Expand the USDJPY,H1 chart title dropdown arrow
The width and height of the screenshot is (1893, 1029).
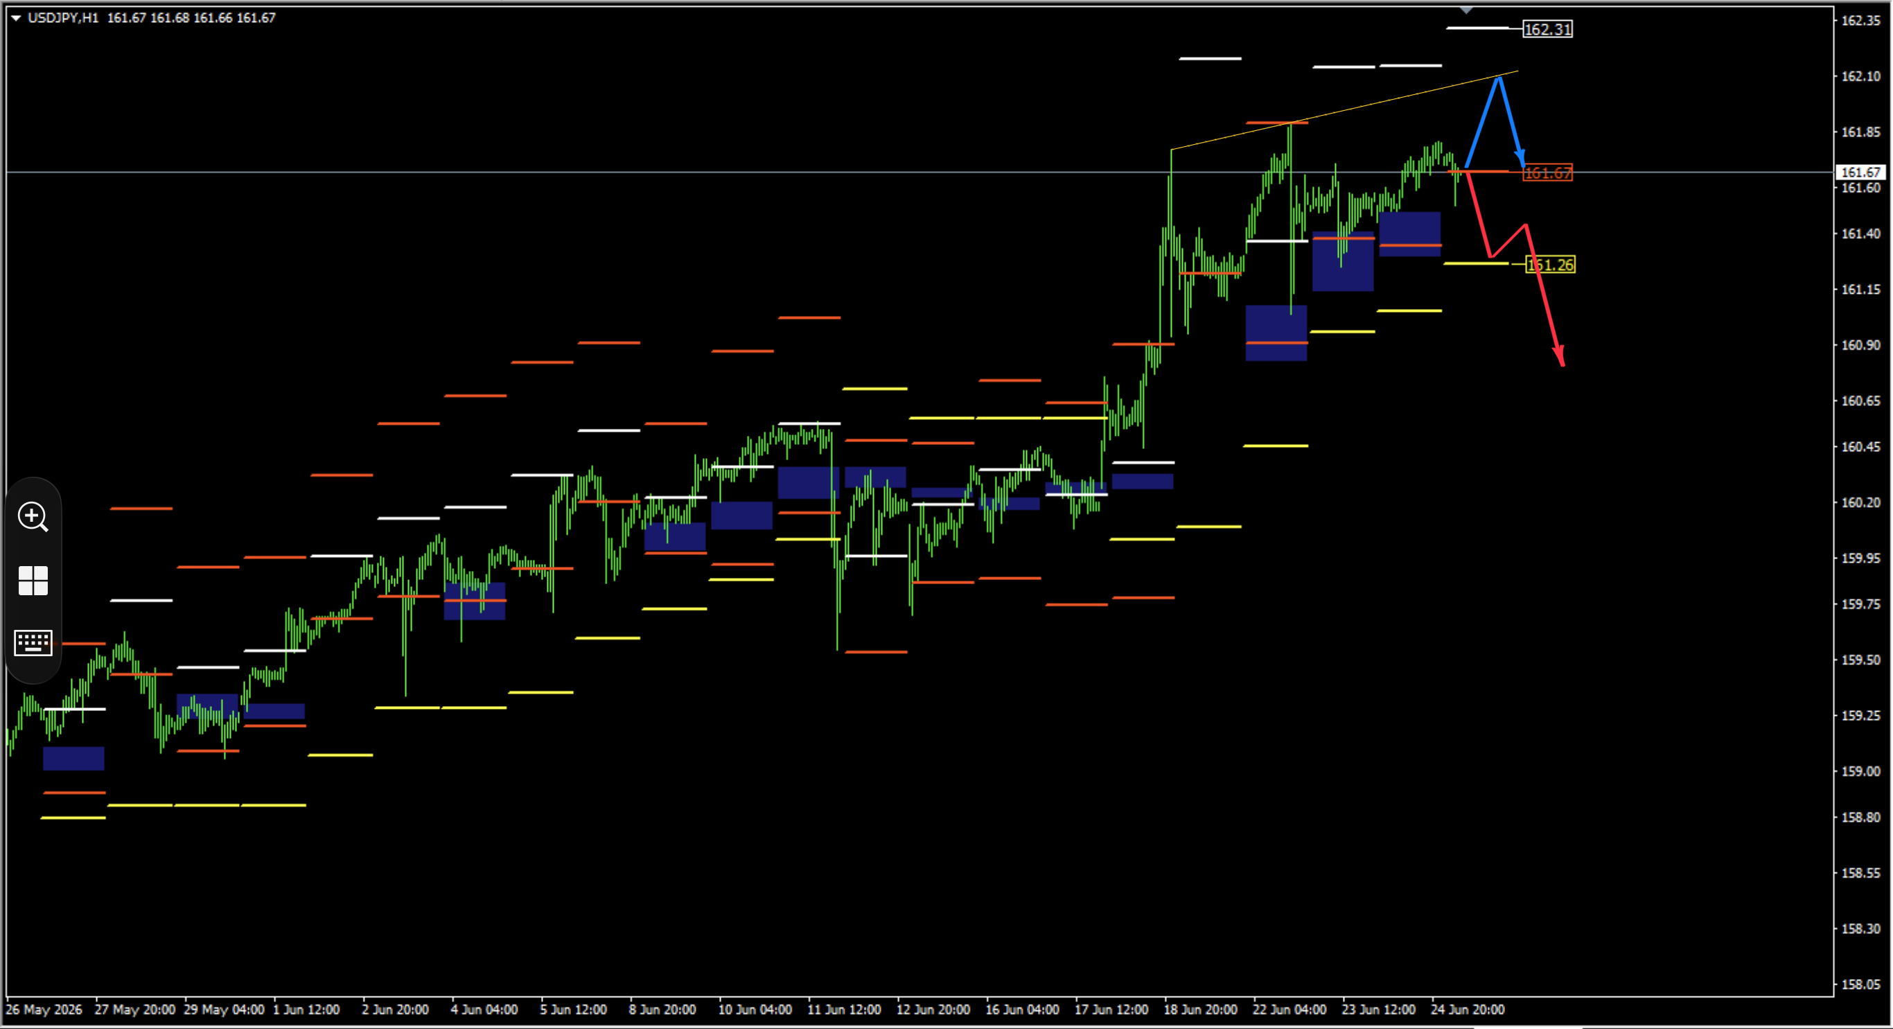coord(15,17)
